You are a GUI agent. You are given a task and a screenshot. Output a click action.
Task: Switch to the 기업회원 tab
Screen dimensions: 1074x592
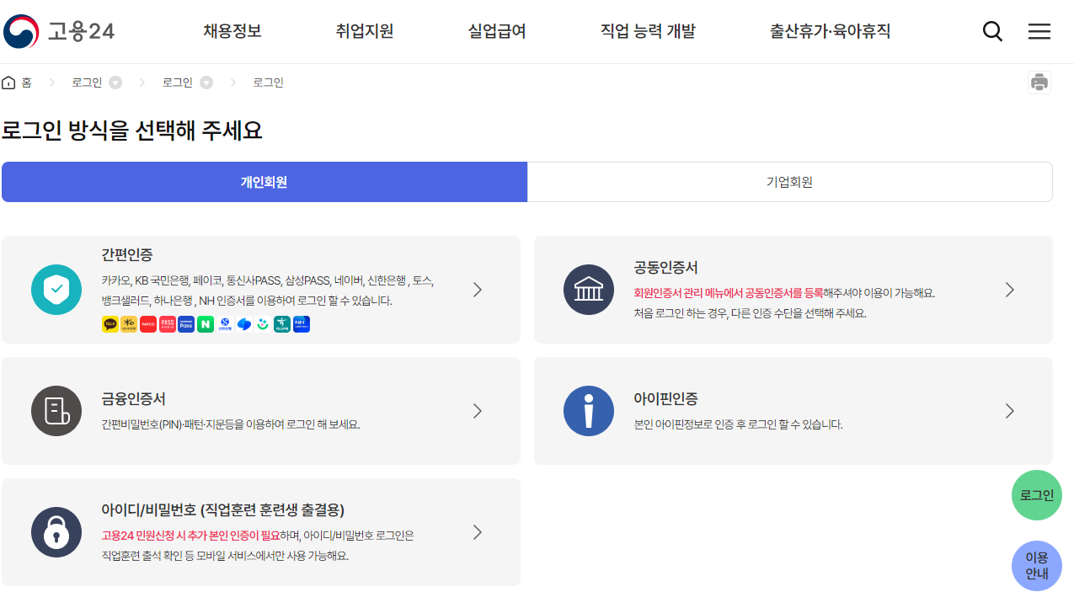point(789,181)
